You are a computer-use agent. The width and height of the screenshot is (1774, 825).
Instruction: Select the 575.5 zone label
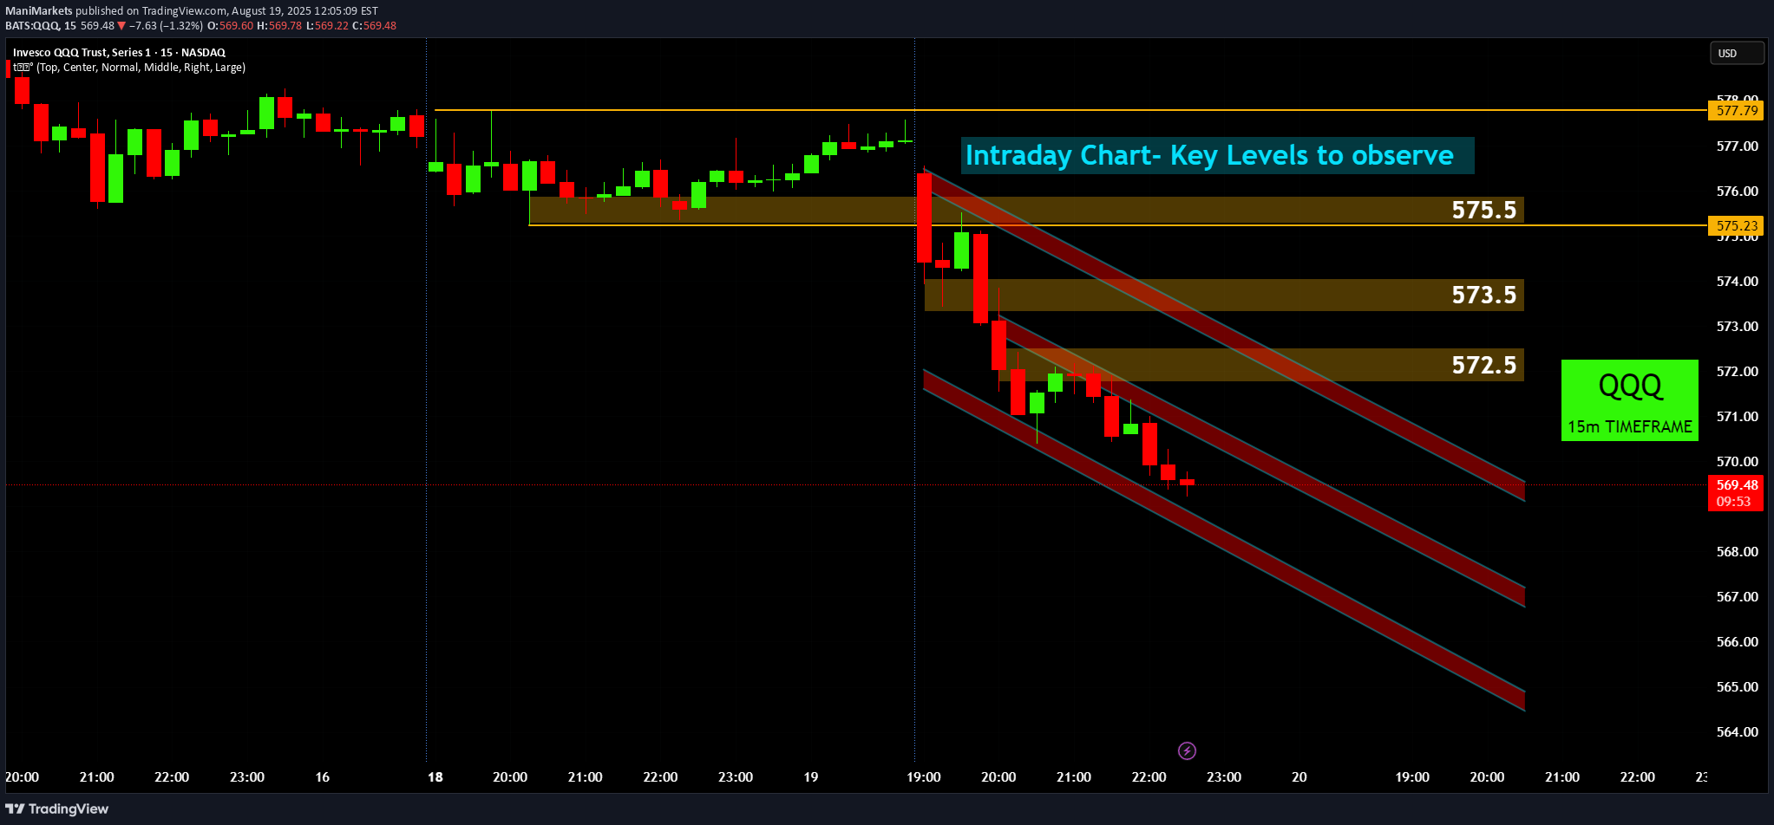pos(1484,210)
